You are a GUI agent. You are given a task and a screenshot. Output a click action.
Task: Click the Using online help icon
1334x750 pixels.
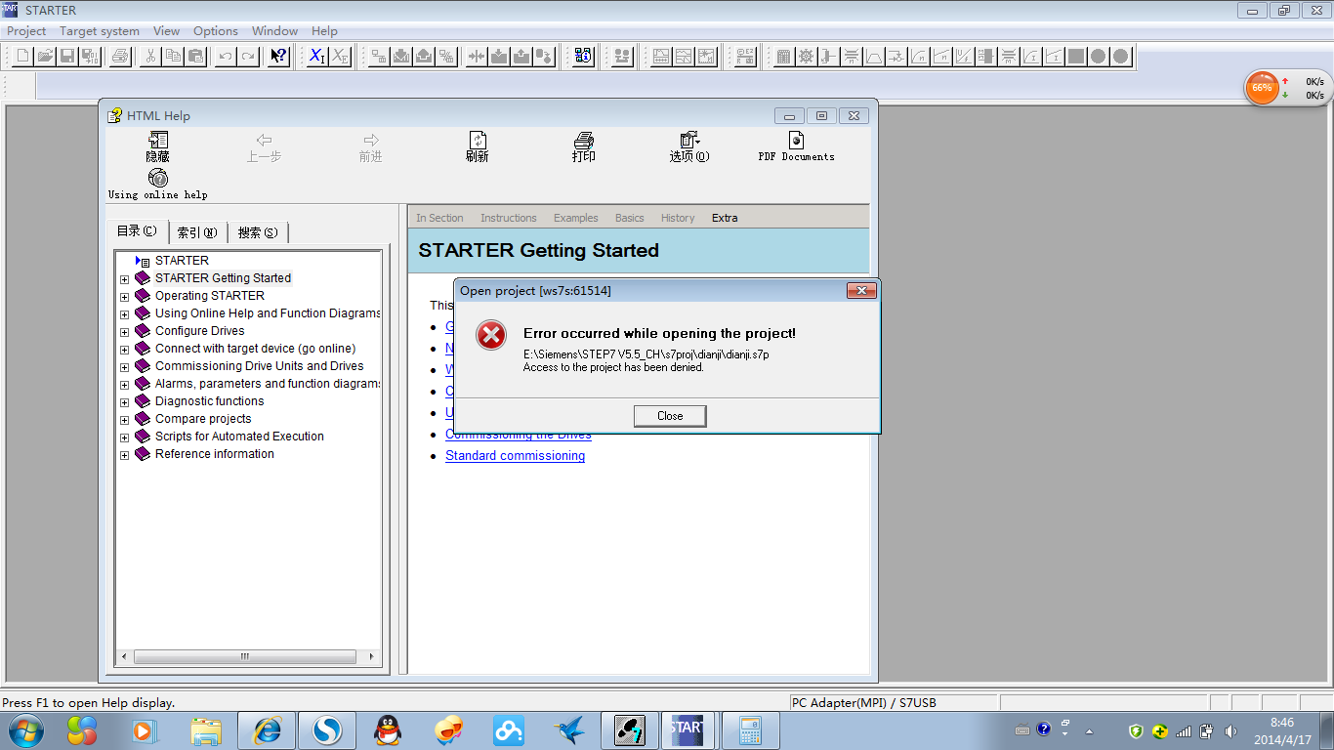click(x=158, y=185)
